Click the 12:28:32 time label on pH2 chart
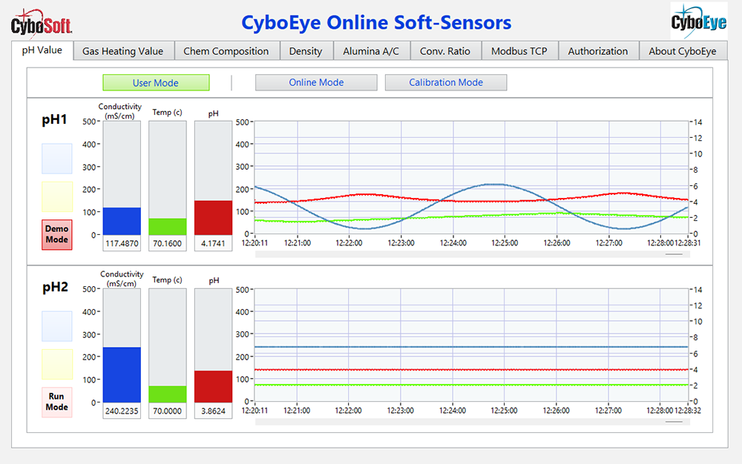The width and height of the screenshot is (742, 464). pos(688,411)
